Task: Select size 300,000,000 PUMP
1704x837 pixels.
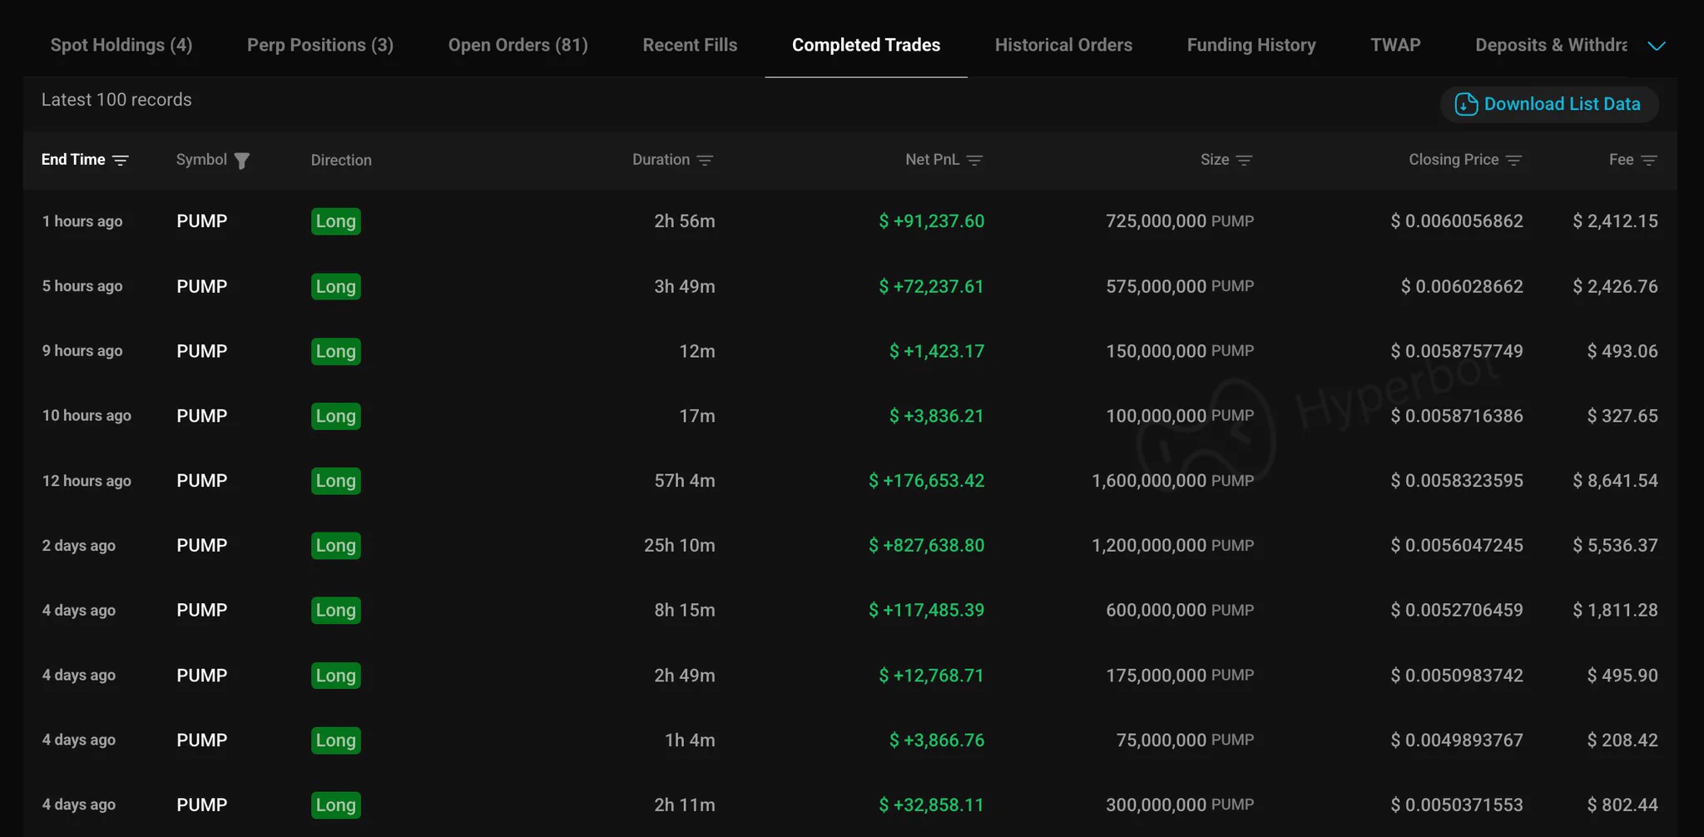Action: coord(1180,805)
